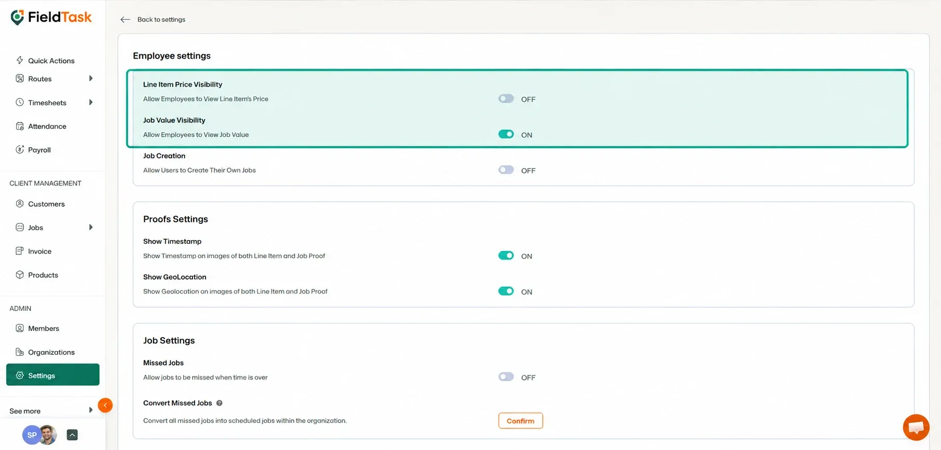Click the FieldTask logo
941x450 pixels.
point(51,17)
